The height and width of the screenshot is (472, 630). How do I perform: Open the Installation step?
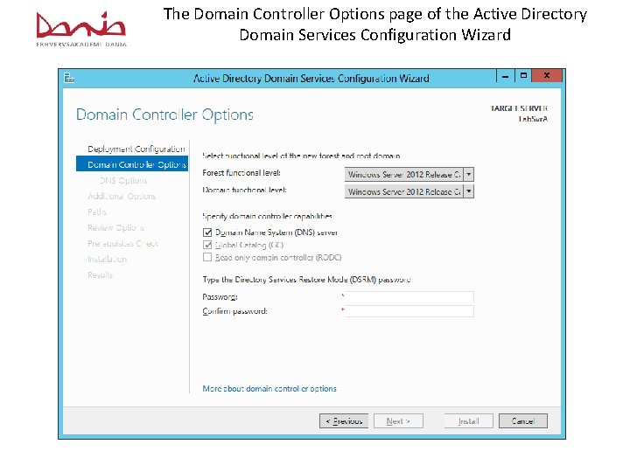(107, 260)
